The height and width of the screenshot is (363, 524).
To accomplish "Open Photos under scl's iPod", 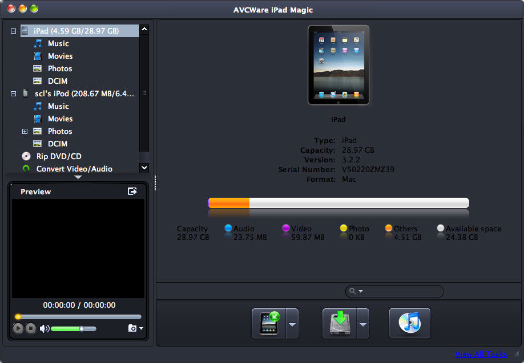I will click(60, 132).
